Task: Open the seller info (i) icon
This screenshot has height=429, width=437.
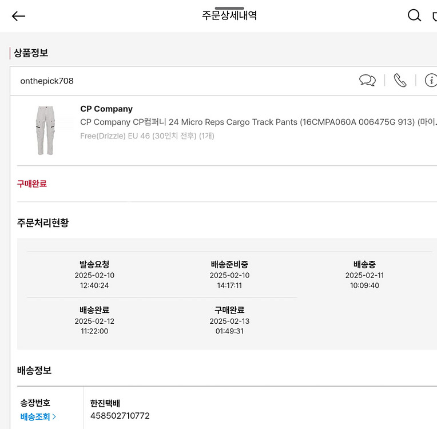Action: coord(431,80)
